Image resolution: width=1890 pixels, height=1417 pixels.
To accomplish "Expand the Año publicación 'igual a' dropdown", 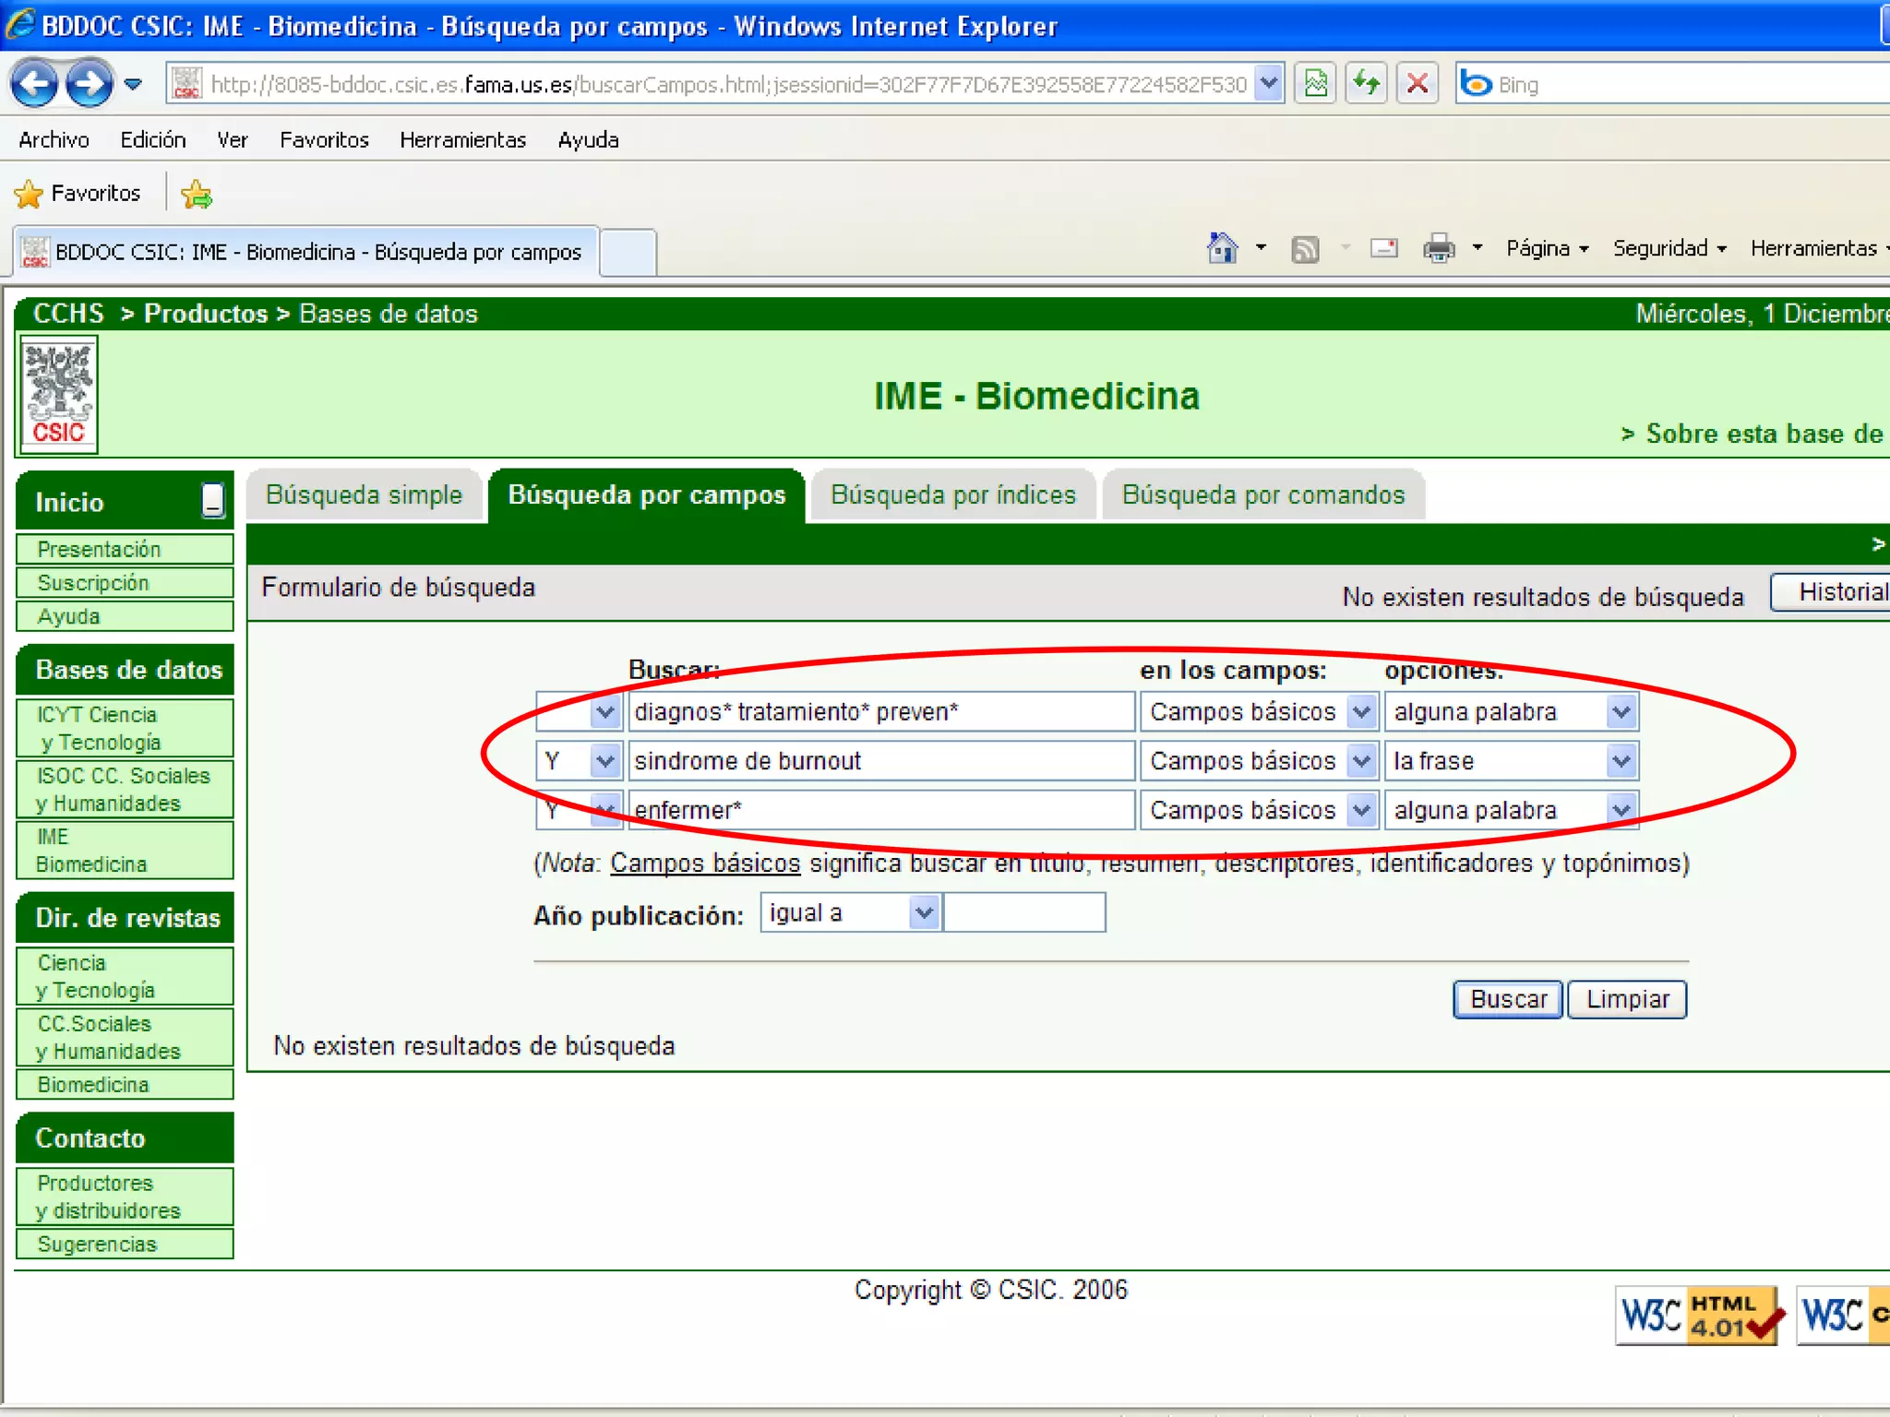I will click(x=924, y=912).
